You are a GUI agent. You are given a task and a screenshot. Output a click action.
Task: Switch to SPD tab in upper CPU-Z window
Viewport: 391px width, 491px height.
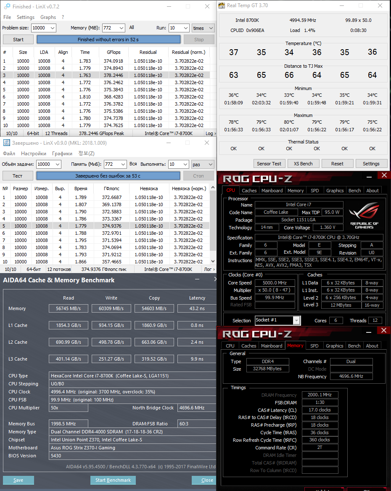pyautogui.click(x=314, y=191)
